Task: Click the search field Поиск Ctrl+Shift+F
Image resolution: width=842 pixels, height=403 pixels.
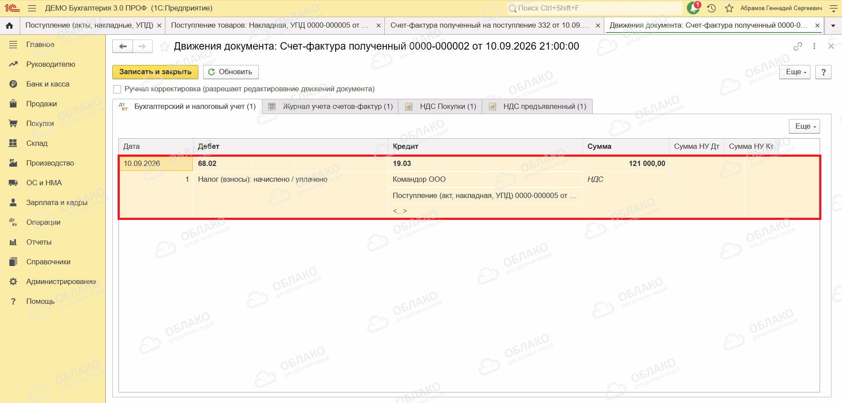Action: 595,8
